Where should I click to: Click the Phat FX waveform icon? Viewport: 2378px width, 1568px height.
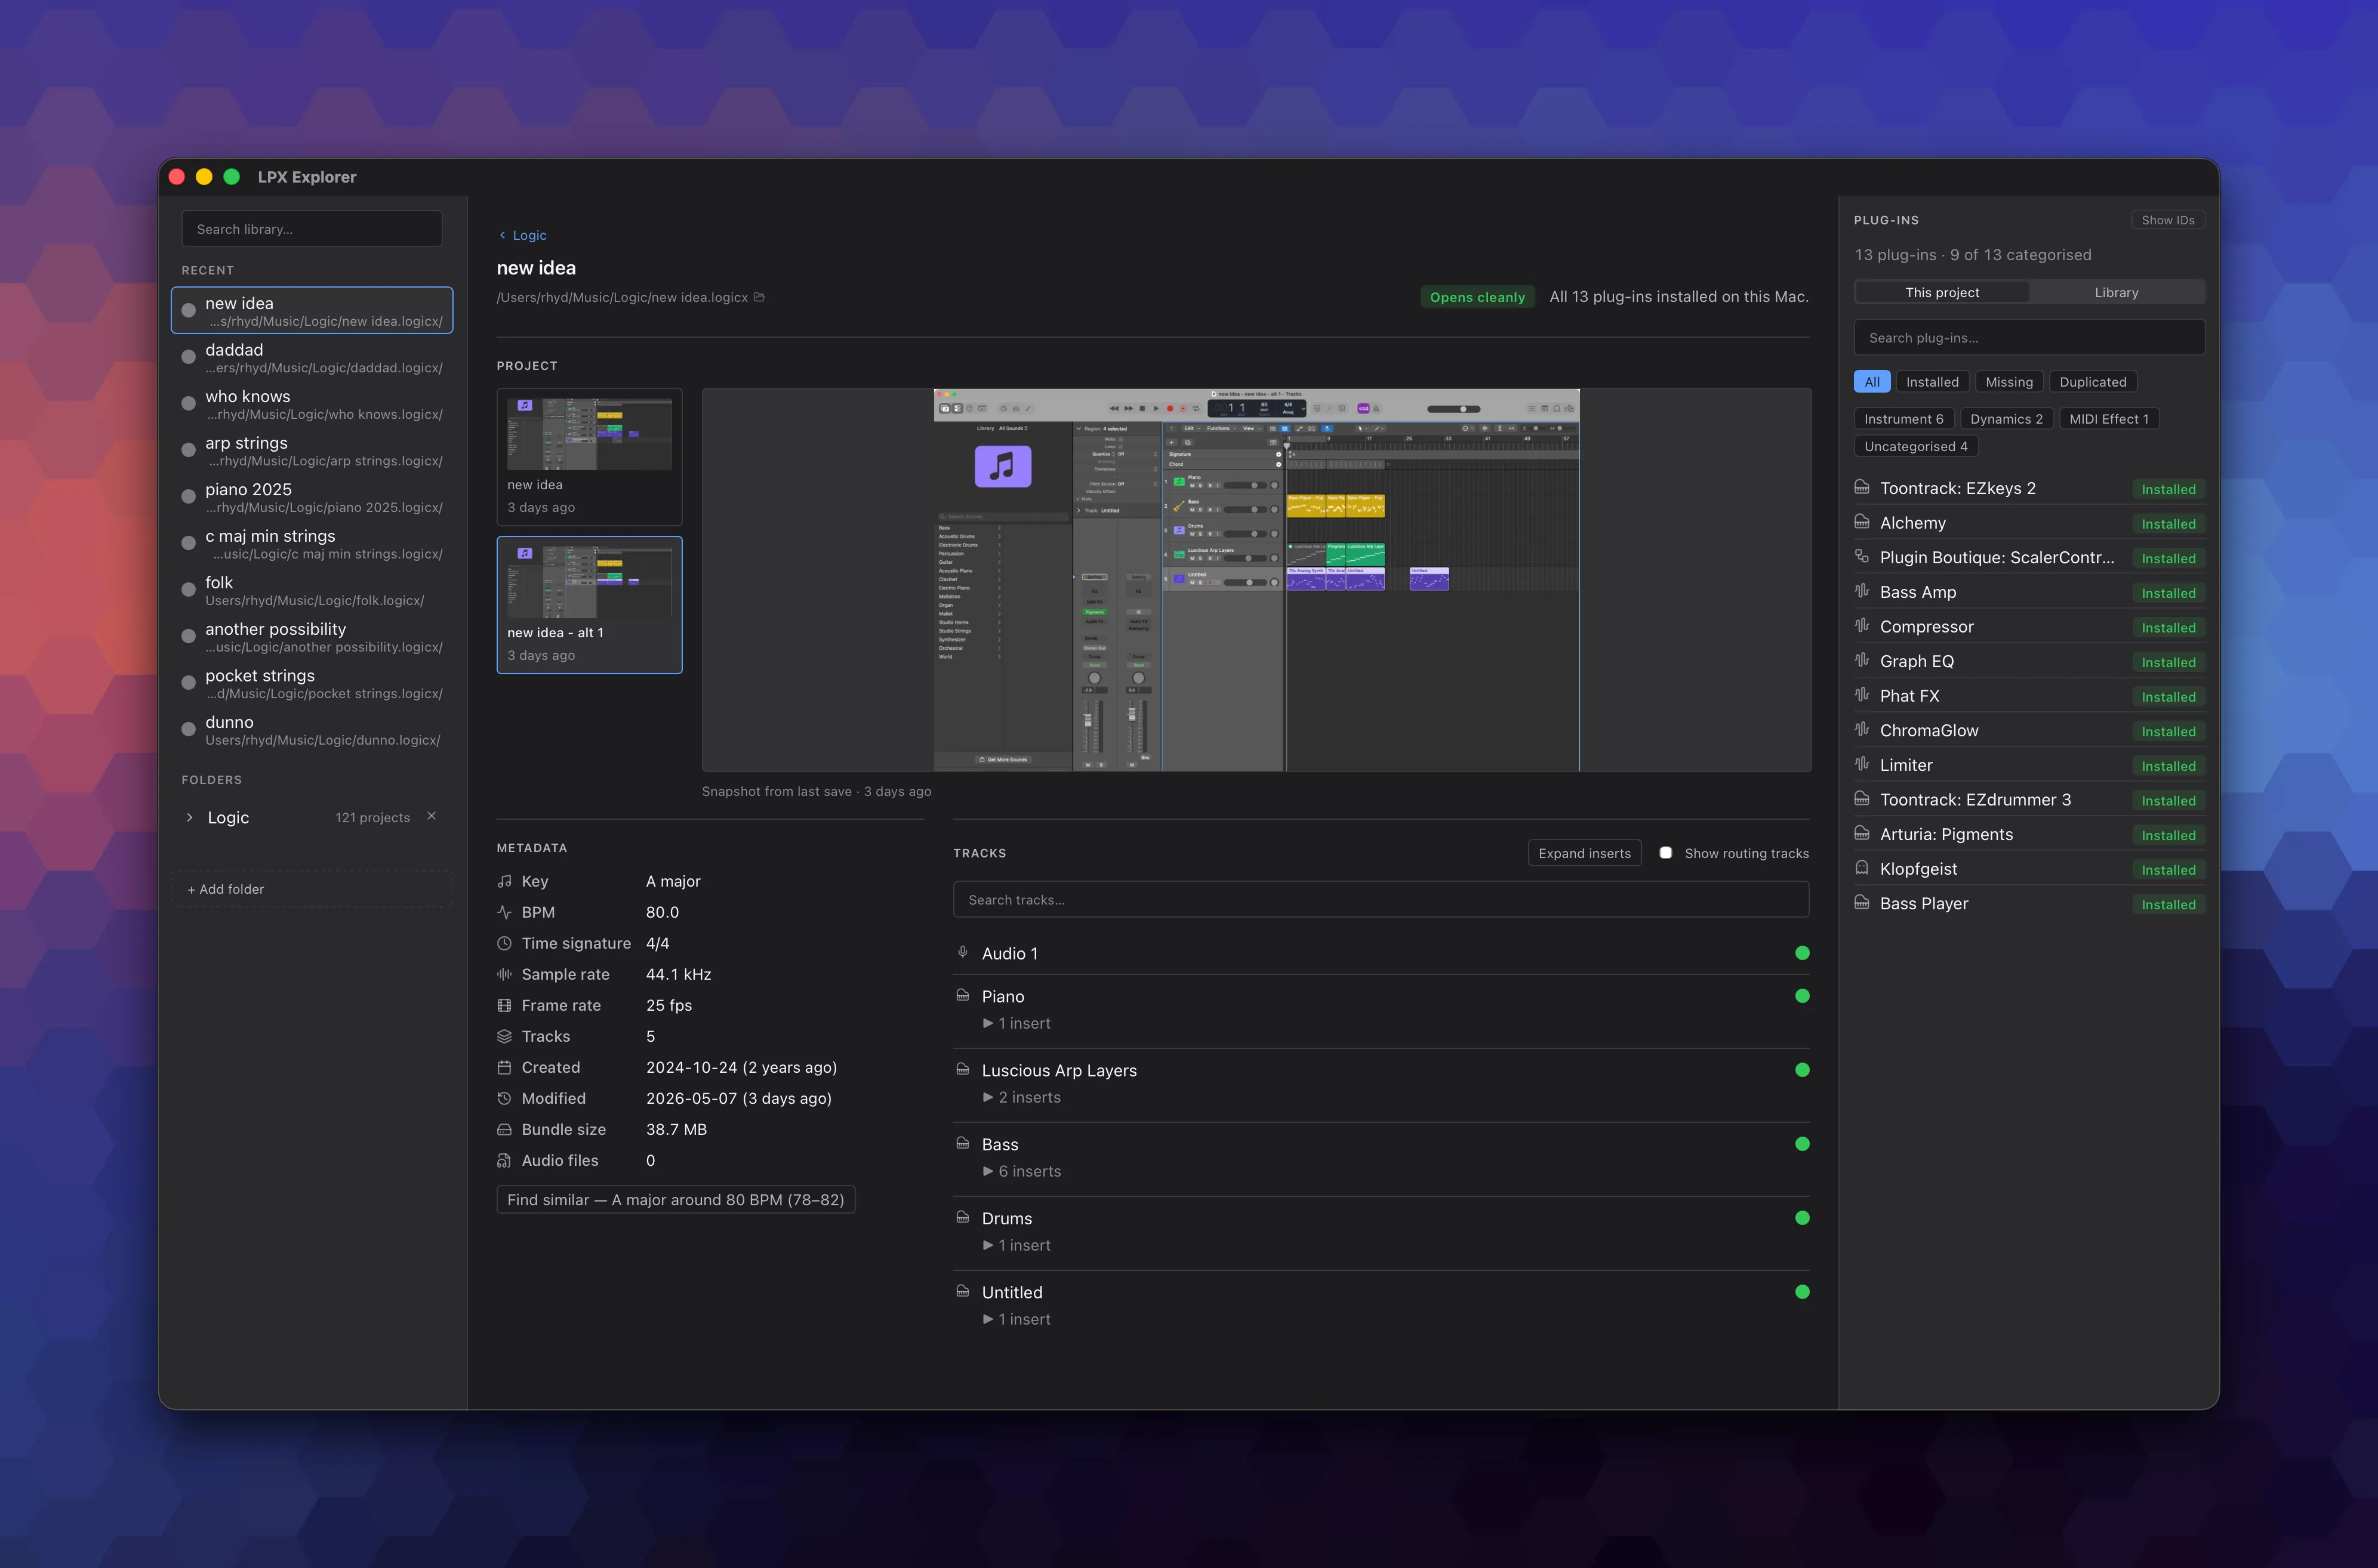coord(1862,695)
